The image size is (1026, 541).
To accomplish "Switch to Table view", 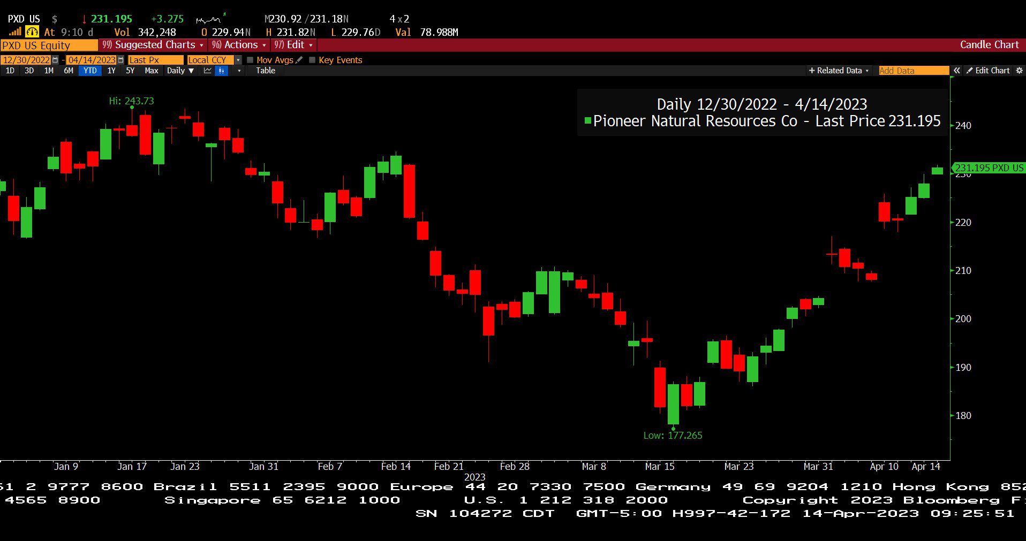I will click(x=266, y=71).
